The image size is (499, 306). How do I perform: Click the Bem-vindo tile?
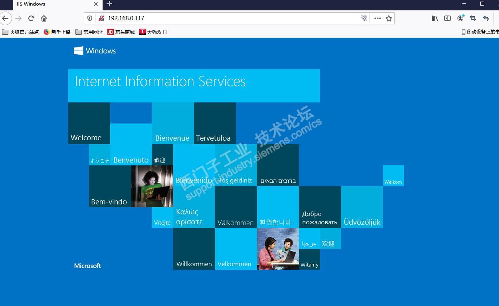(110, 186)
